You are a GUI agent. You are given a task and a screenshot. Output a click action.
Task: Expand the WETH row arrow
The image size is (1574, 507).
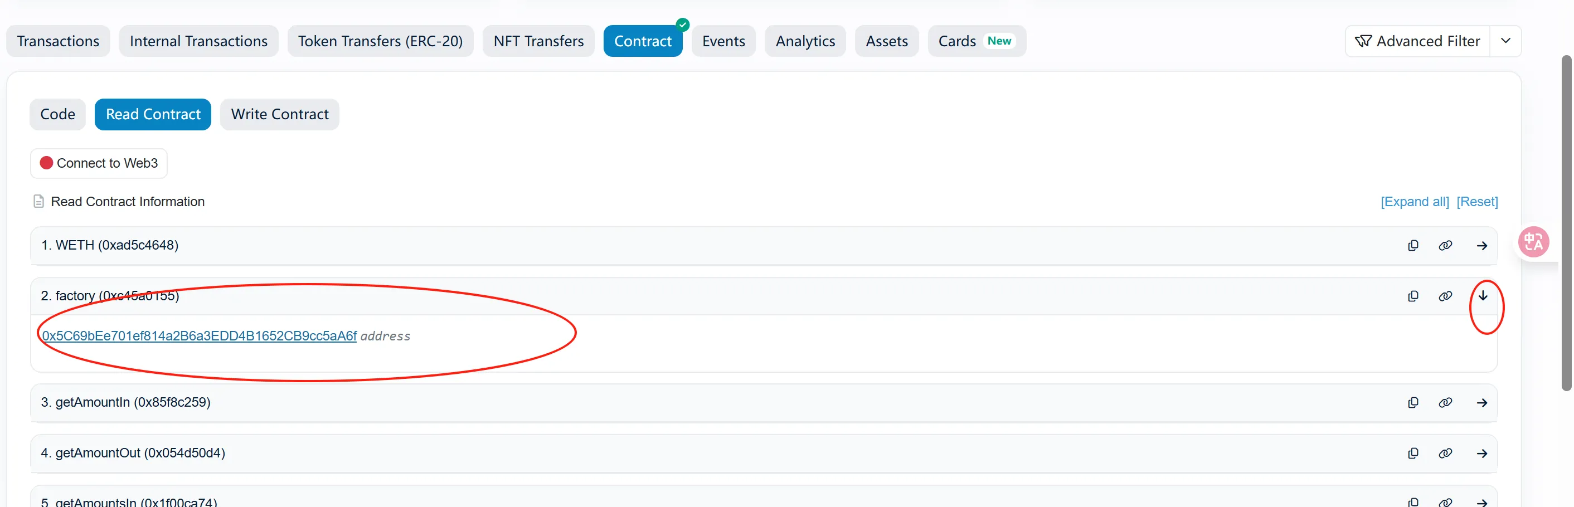pyautogui.click(x=1481, y=246)
